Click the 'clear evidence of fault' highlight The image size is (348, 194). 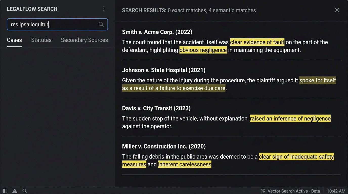tap(257, 42)
